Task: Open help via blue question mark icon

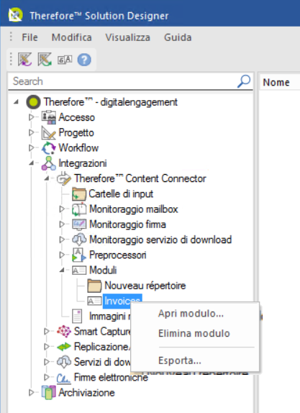Action: coord(84,60)
